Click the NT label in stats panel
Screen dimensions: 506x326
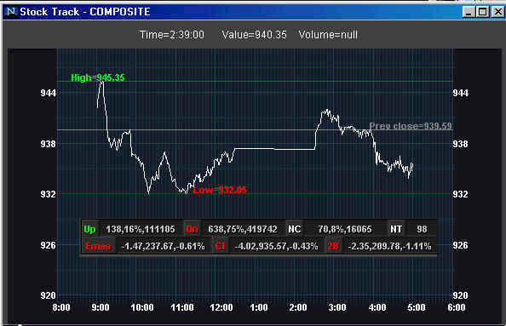tap(396, 229)
